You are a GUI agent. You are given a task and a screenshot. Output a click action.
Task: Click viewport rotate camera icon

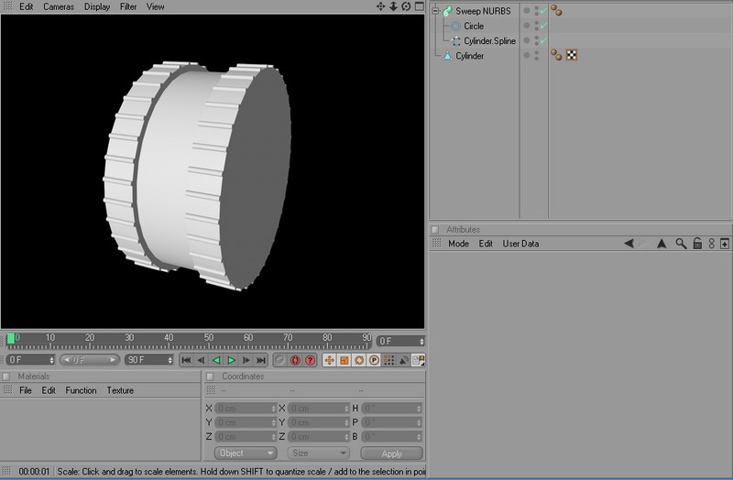[x=406, y=6]
